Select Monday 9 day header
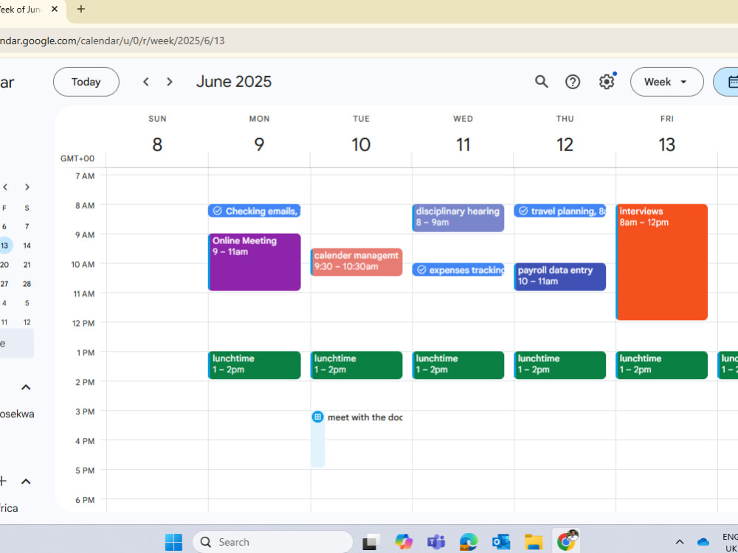Screen dimensions: 738x553 tap(259, 144)
